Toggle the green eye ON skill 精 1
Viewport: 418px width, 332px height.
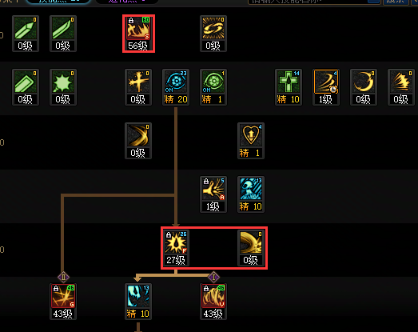(213, 87)
